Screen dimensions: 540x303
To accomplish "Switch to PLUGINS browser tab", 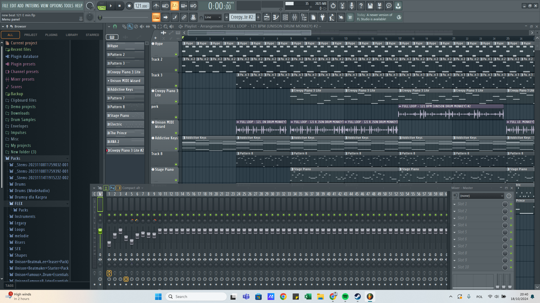I will [x=51, y=35].
